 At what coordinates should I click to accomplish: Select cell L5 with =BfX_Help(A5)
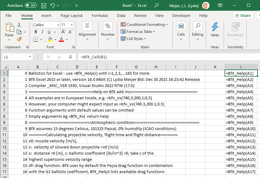241,98
